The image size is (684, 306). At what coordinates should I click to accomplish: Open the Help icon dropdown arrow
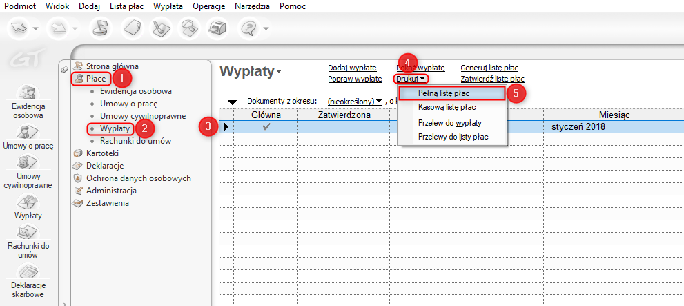click(x=266, y=29)
